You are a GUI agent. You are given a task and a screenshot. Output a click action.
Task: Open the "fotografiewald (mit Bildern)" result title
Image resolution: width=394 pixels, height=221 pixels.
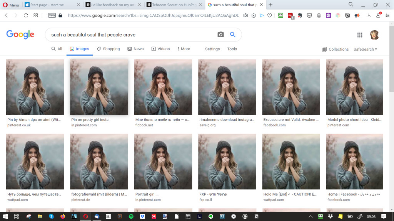pyautogui.click(x=99, y=194)
